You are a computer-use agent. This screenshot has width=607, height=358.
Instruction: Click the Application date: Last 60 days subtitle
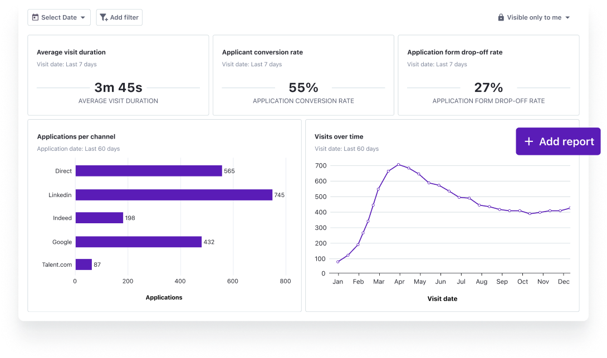click(79, 149)
